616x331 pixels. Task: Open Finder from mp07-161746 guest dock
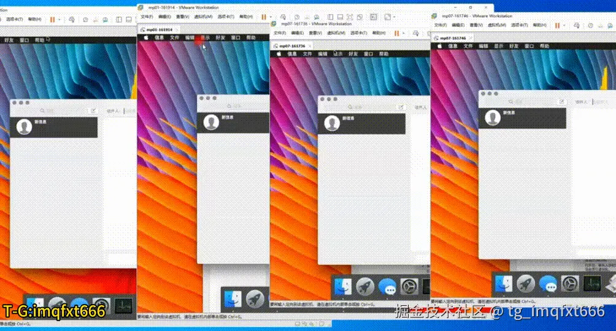[x=504, y=283]
